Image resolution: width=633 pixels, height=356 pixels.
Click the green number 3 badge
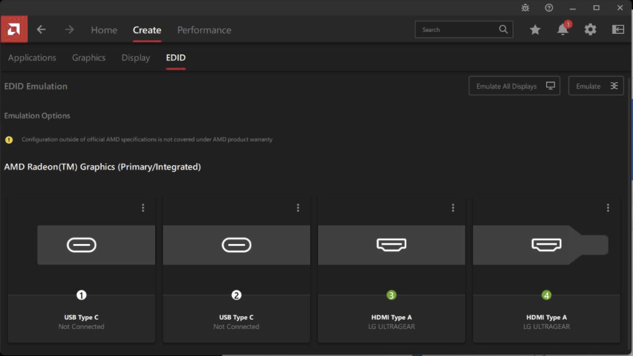pos(391,295)
